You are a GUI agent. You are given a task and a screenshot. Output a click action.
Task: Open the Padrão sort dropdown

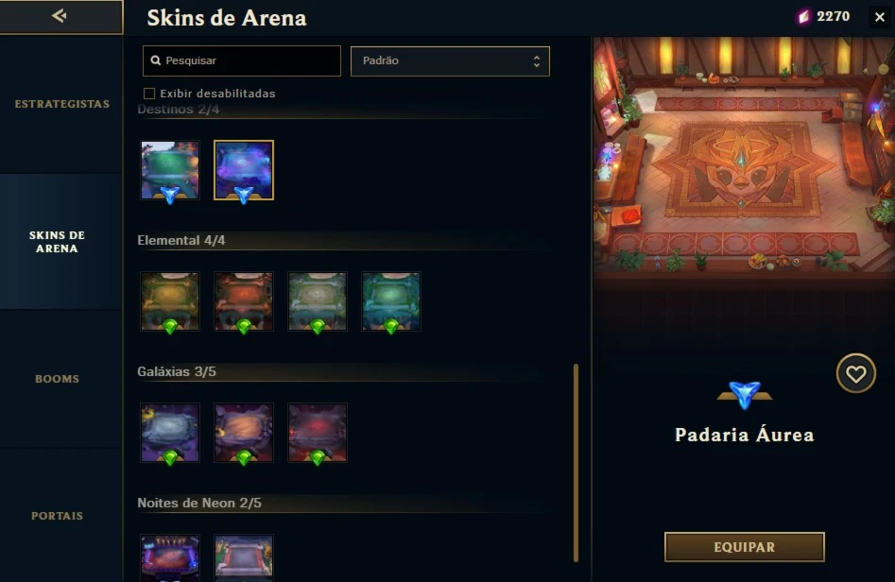450,61
